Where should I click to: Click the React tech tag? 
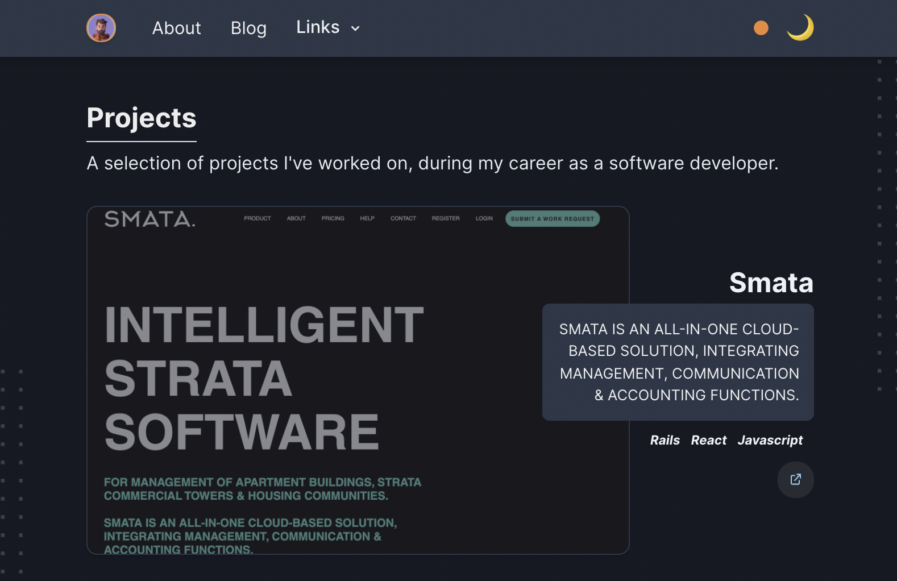pyautogui.click(x=708, y=440)
